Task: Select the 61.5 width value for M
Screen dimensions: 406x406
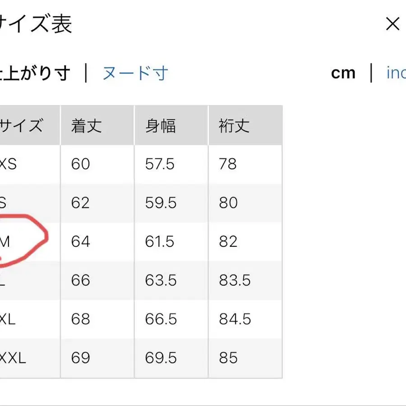Action: click(159, 241)
